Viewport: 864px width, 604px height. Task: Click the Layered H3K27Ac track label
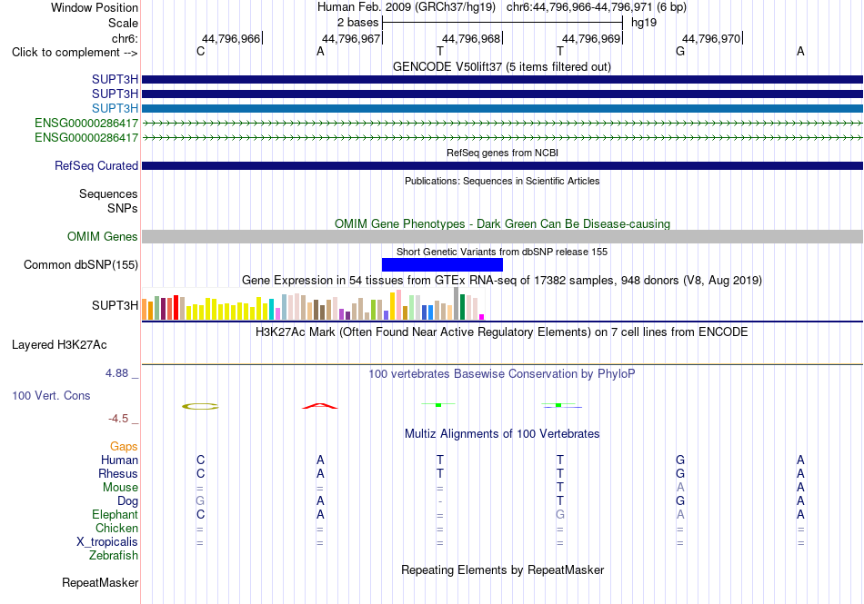point(59,345)
